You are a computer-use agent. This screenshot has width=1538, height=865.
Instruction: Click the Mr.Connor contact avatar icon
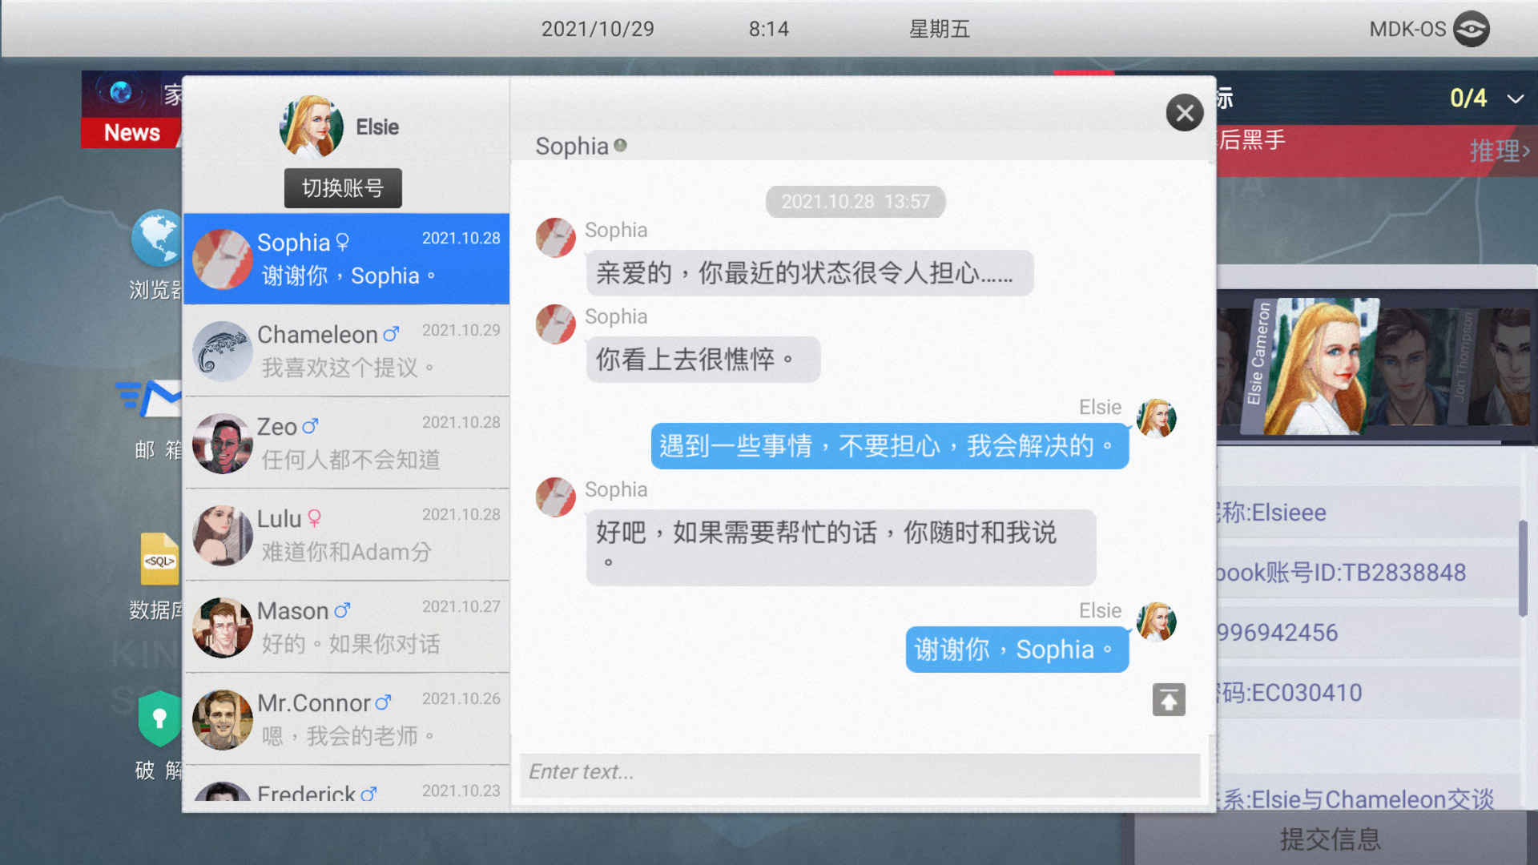pyautogui.click(x=224, y=719)
